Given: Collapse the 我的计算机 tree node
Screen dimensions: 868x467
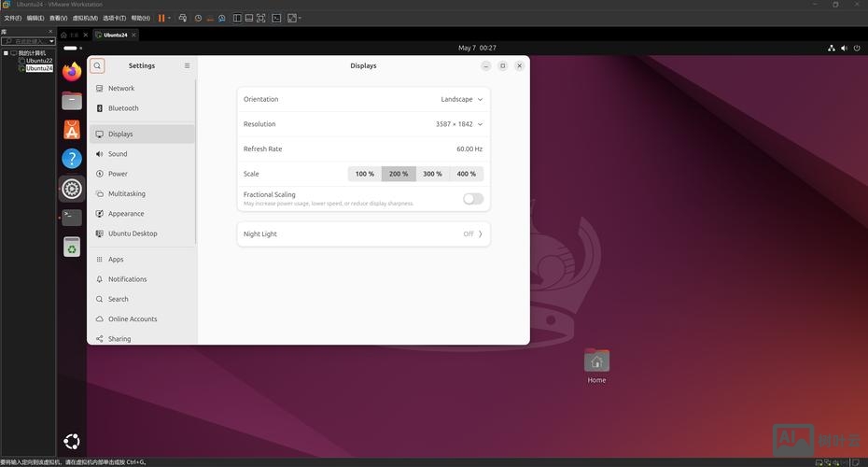Looking at the screenshot, I should (6, 53).
